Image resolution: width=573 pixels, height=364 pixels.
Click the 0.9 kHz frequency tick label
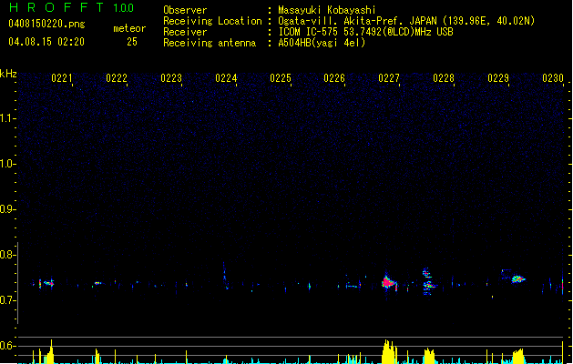tap(7, 209)
